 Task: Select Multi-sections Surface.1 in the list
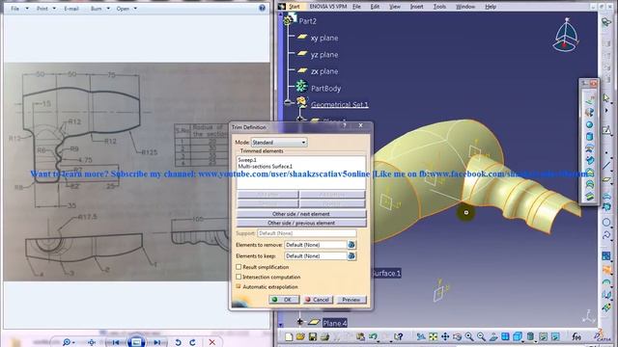coord(266,167)
